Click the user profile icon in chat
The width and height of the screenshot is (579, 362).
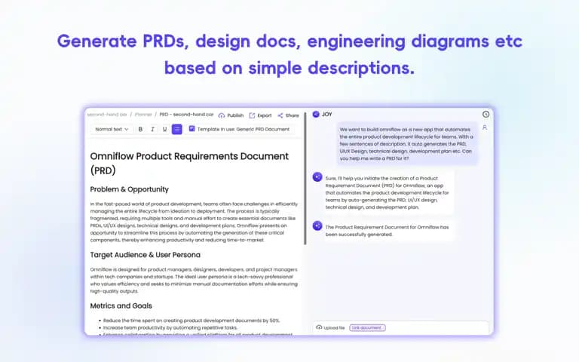pos(485,127)
